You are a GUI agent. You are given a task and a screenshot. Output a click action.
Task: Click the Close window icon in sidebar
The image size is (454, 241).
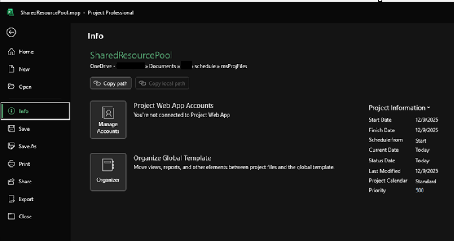click(11, 217)
